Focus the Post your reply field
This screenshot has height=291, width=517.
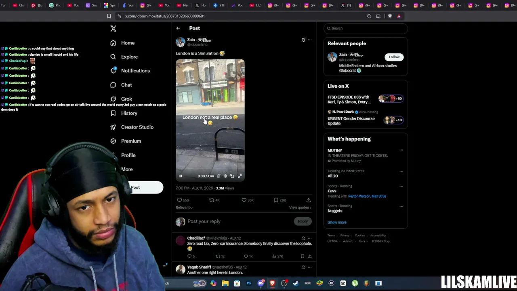(x=238, y=221)
